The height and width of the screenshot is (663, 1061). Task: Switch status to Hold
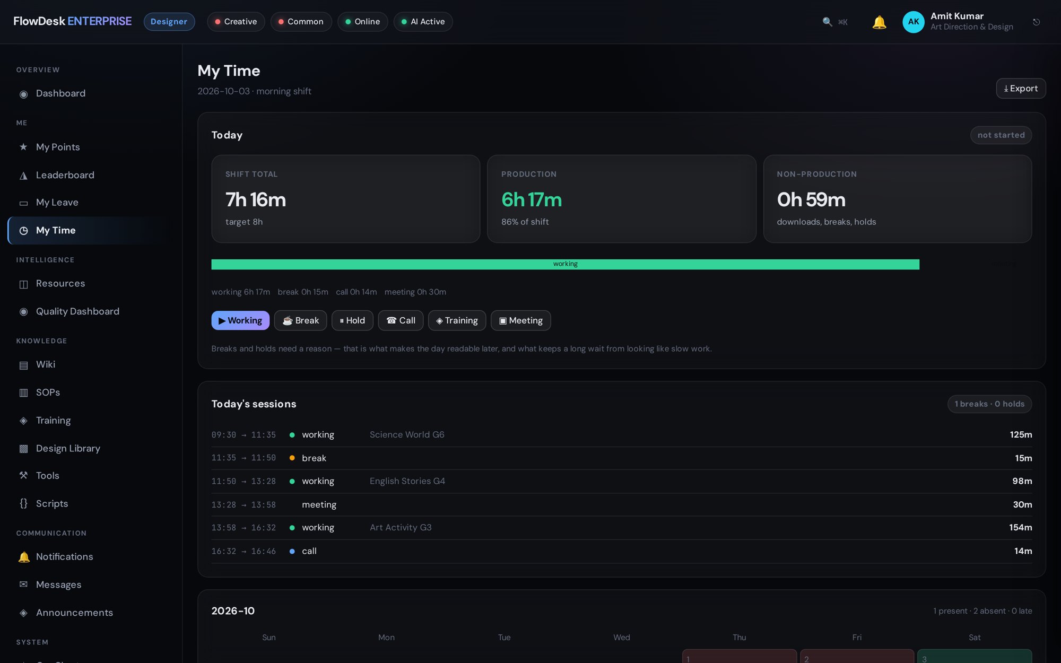click(x=352, y=320)
